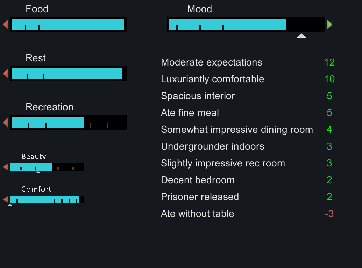Viewport: 362px width, 268px height.
Task: Click the Rest need bar
Action: click(68, 74)
